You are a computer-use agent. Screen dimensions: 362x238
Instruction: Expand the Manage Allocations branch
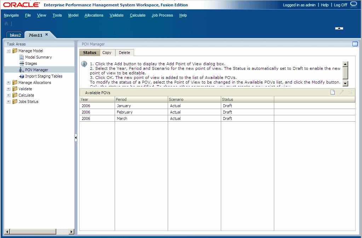click(x=8, y=82)
